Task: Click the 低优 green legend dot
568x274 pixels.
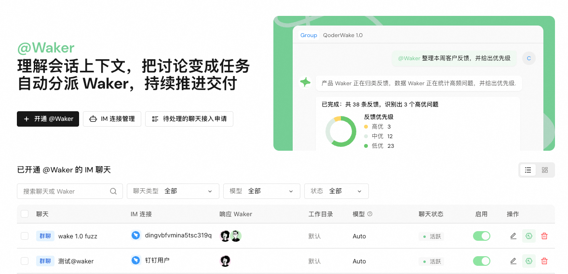Action: point(366,146)
